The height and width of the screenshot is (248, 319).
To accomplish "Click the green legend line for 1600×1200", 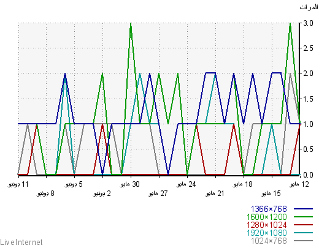I will 303,217.
